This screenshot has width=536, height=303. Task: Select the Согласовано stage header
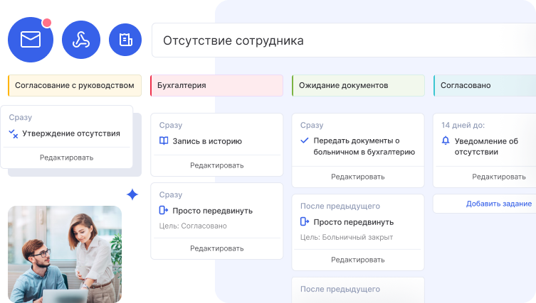[484, 85]
